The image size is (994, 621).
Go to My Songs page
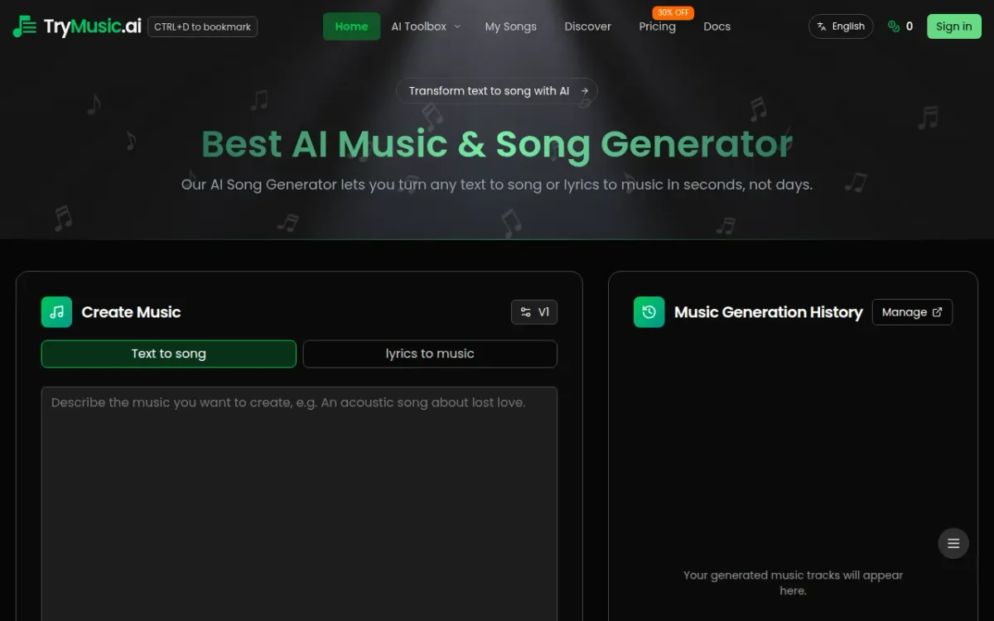[x=511, y=26]
